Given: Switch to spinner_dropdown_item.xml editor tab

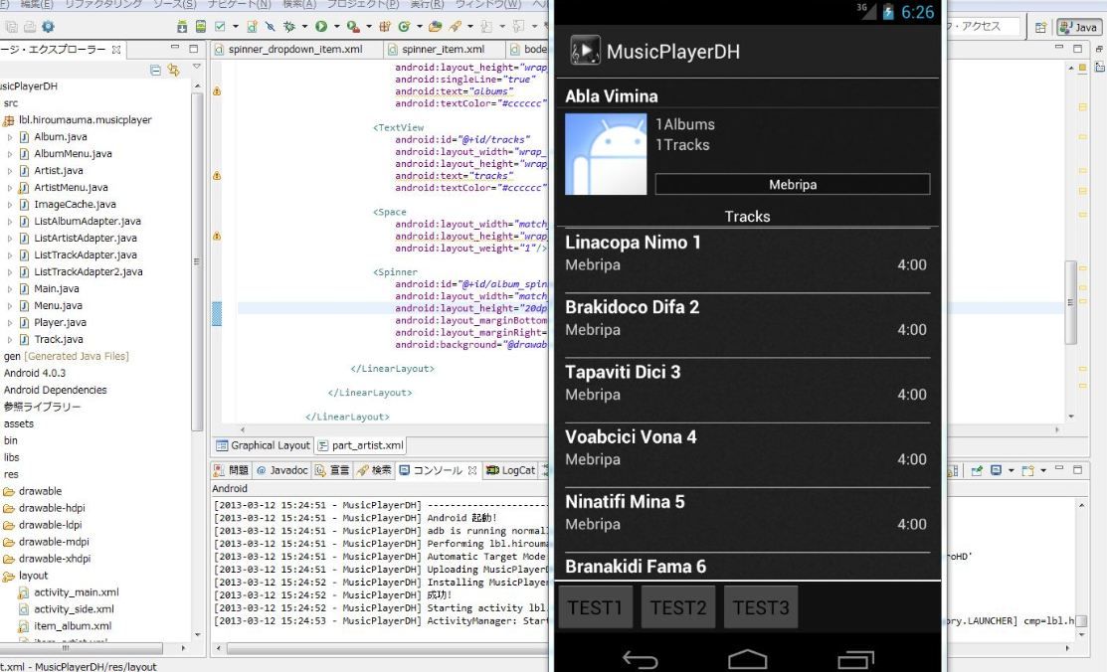Looking at the screenshot, I should [295, 49].
